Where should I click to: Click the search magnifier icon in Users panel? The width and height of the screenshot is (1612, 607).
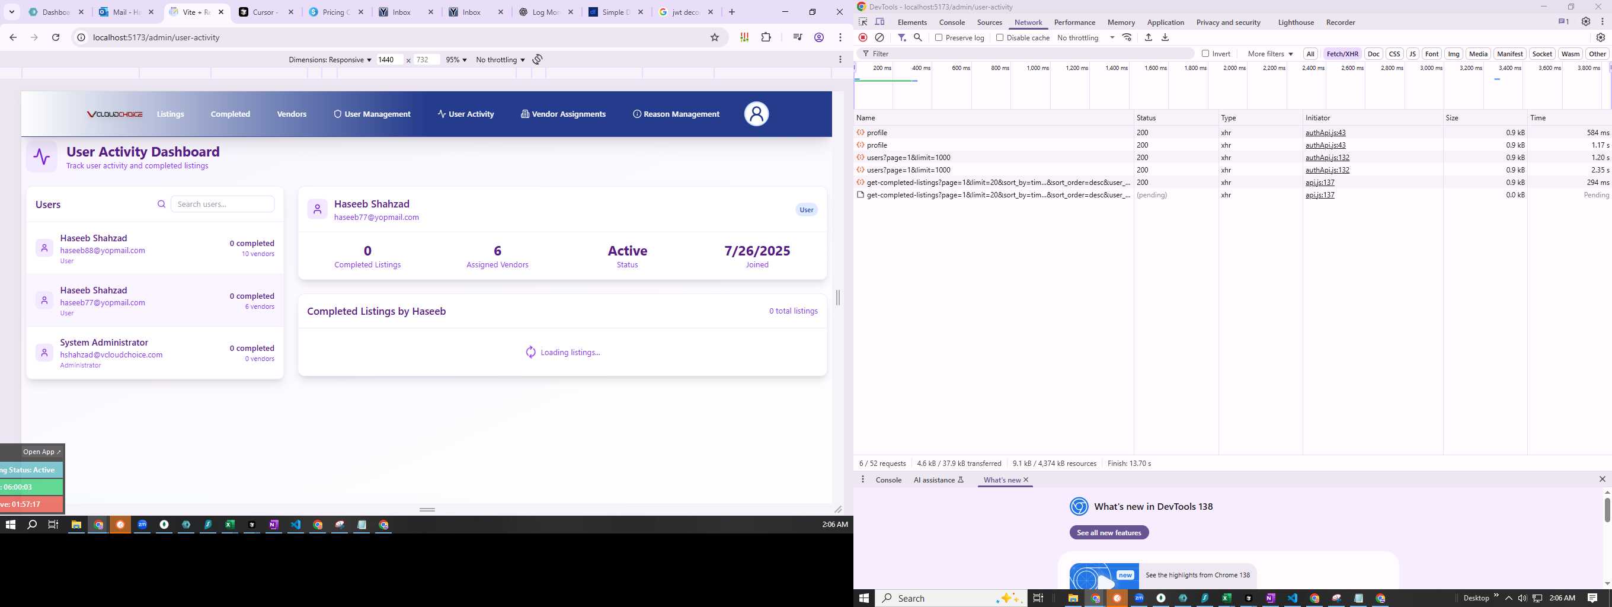pyautogui.click(x=161, y=204)
